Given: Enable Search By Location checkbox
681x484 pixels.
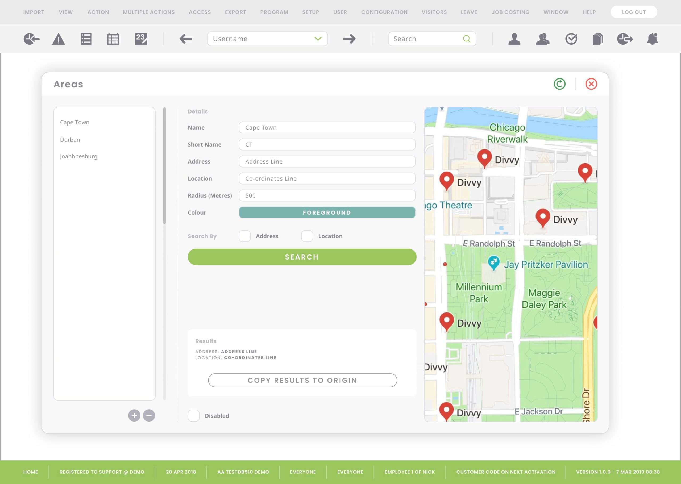Looking at the screenshot, I should click(x=307, y=236).
